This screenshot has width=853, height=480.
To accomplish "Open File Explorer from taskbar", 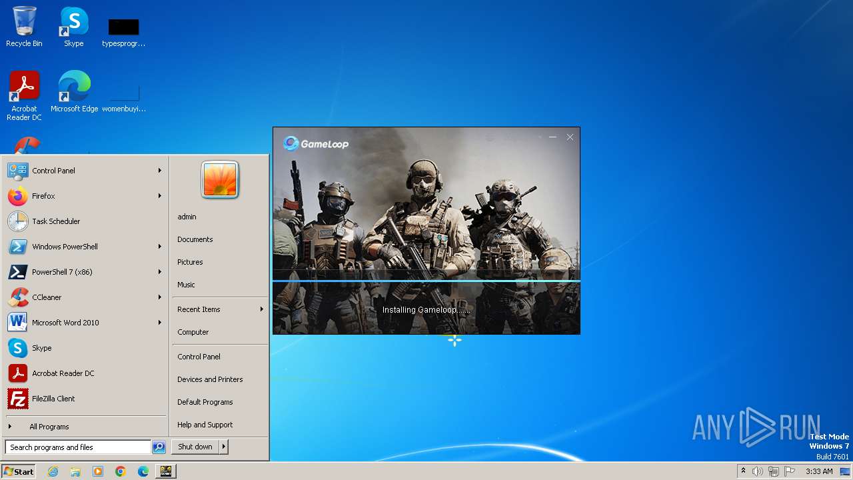I will point(75,471).
